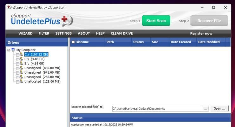Click the Open ... button
Image resolution: width=235 pixels, height=127 pixels.
(x=219, y=108)
